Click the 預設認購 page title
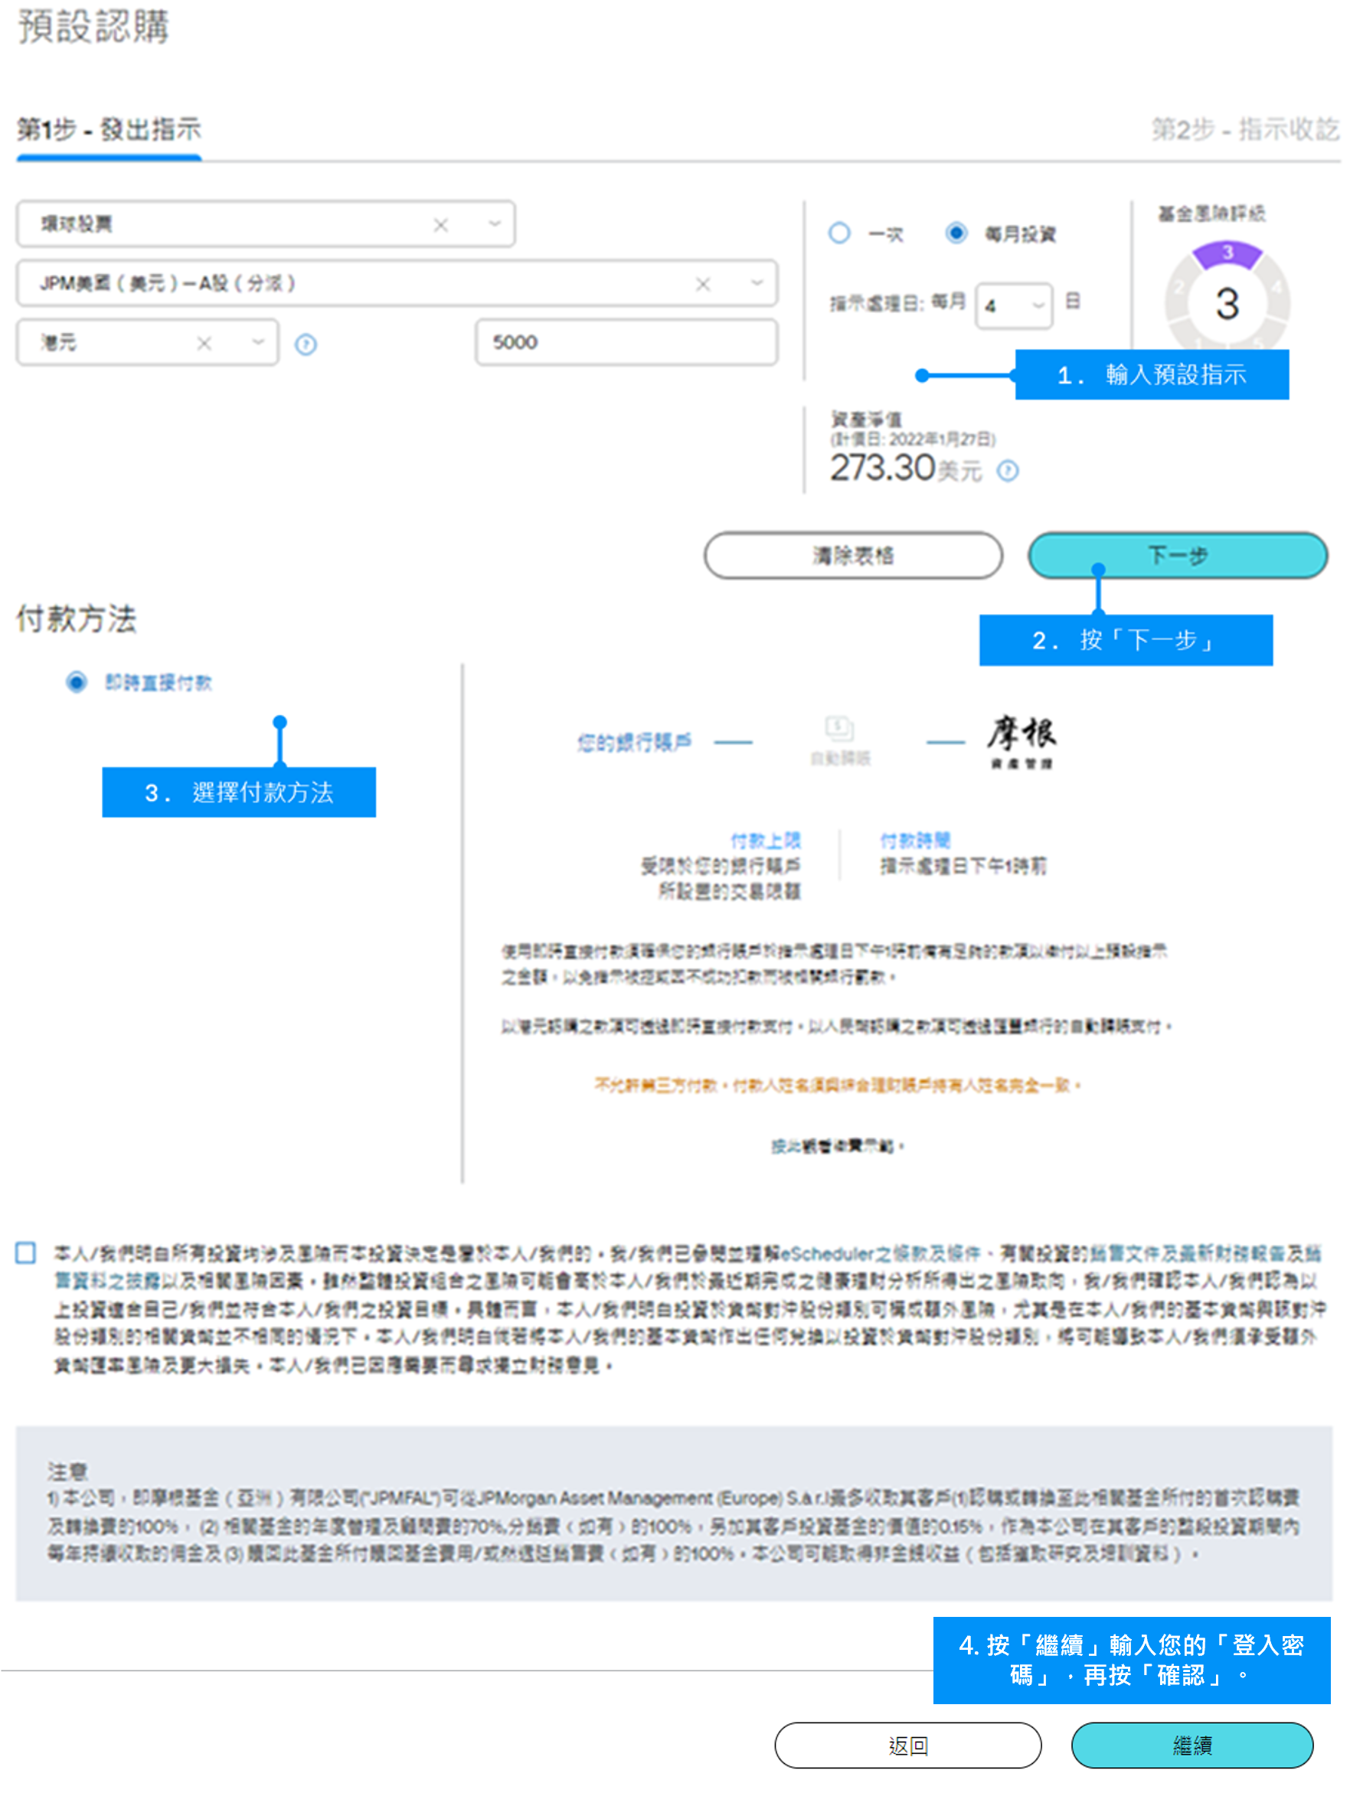 pos(93,26)
